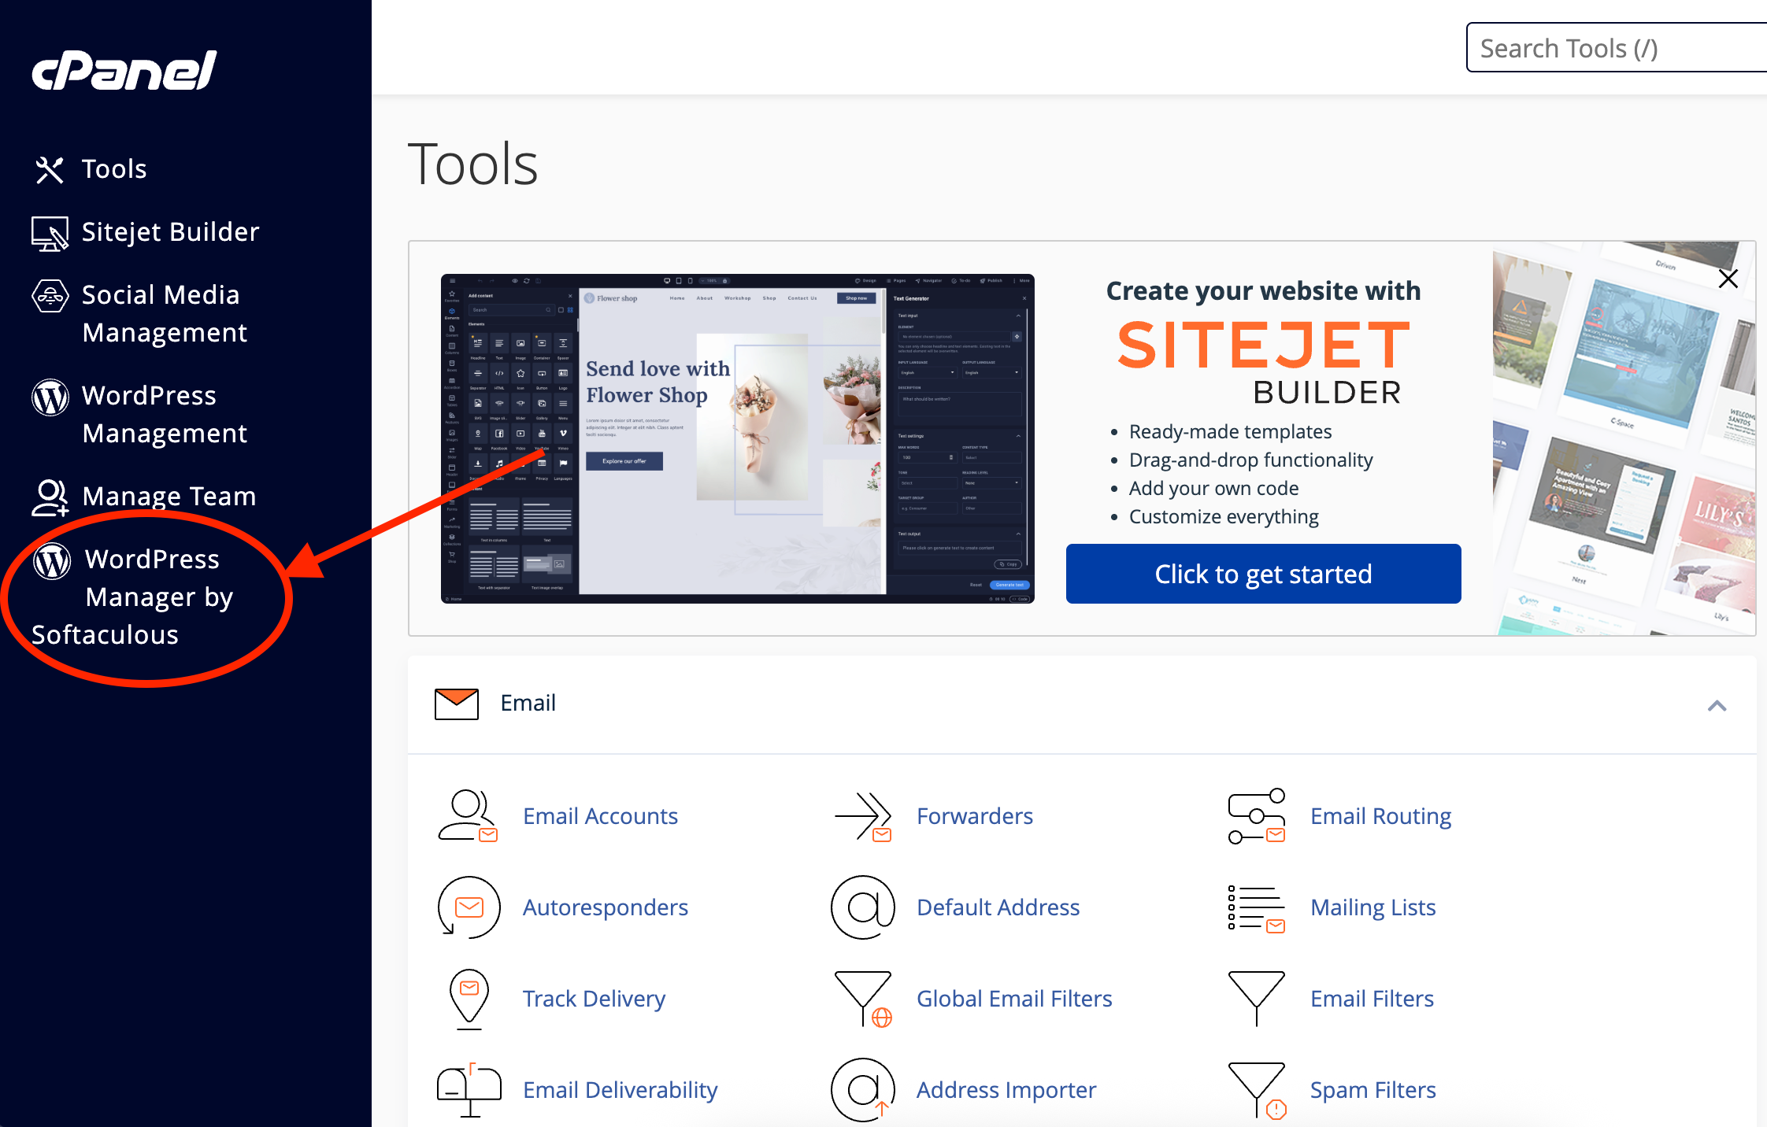
Task: Collapse the Email section chevron
Action: coord(1717,706)
